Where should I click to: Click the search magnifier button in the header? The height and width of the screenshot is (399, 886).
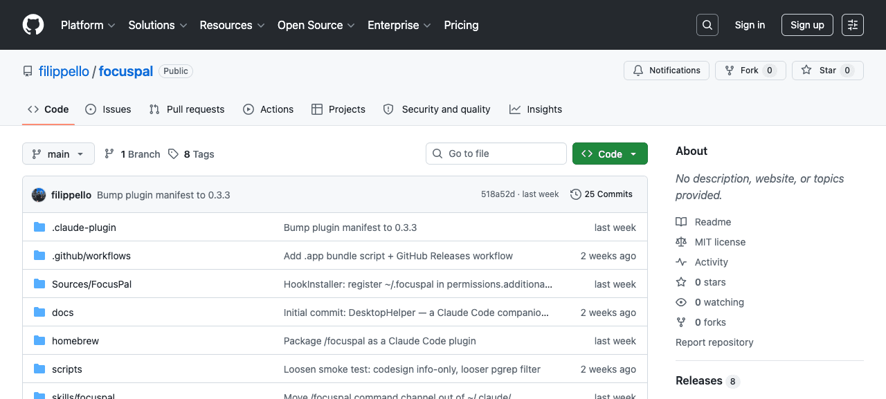click(707, 25)
